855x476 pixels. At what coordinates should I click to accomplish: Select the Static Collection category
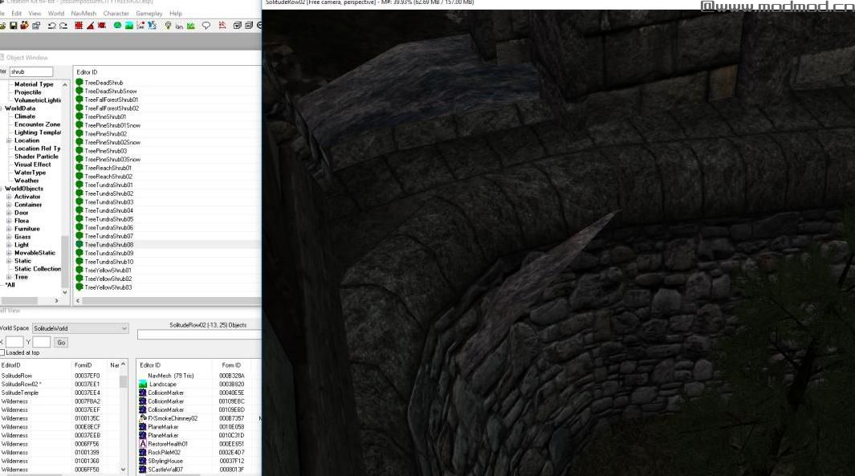pos(38,269)
